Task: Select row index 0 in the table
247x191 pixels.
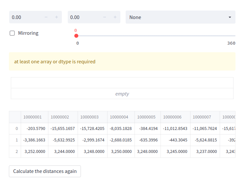Action: click(15, 129)
